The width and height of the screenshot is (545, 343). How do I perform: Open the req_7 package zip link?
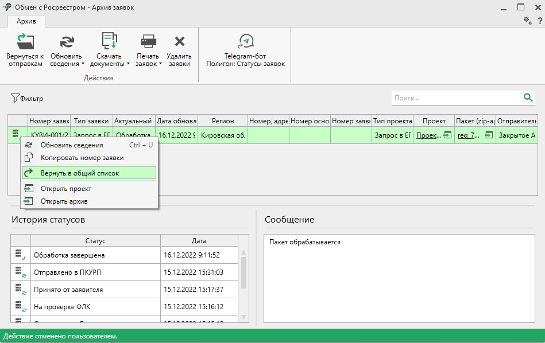click(x=469, y=135)
